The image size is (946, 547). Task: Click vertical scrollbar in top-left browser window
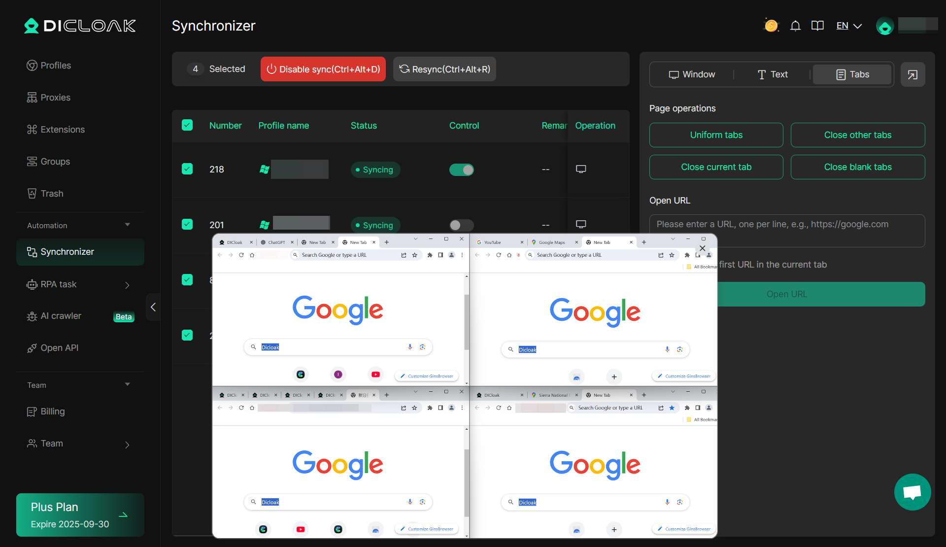tap(467, 323)
